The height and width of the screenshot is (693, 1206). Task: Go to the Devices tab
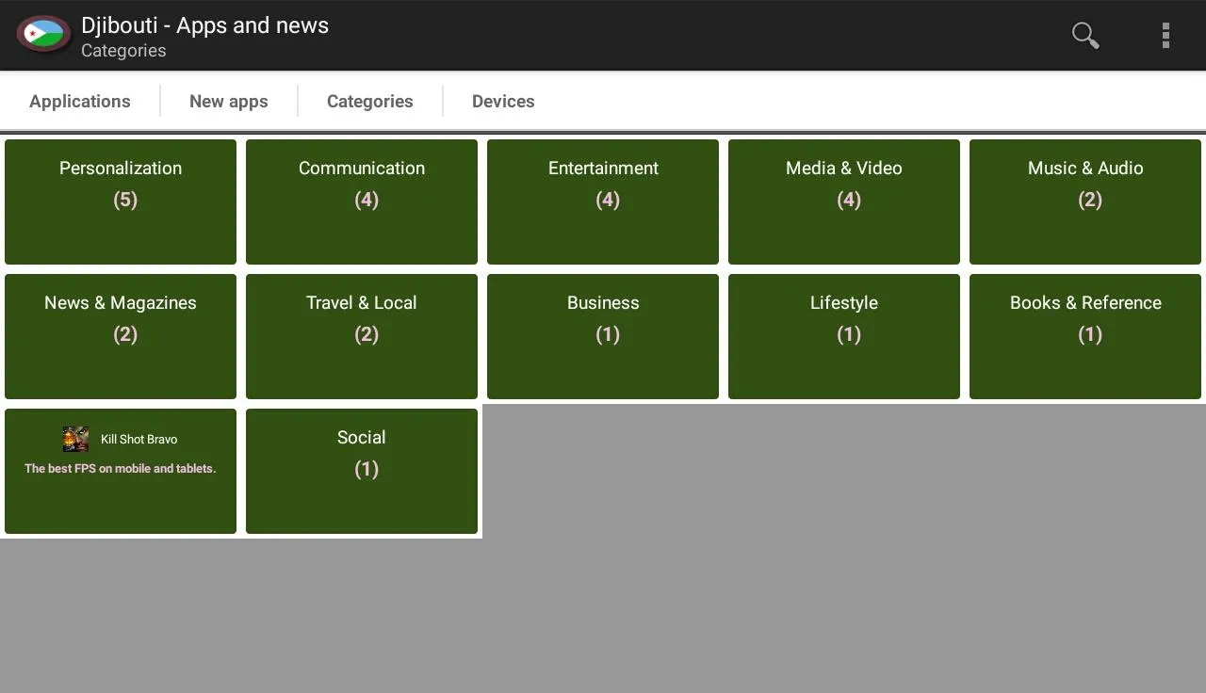tap(503, 101)
